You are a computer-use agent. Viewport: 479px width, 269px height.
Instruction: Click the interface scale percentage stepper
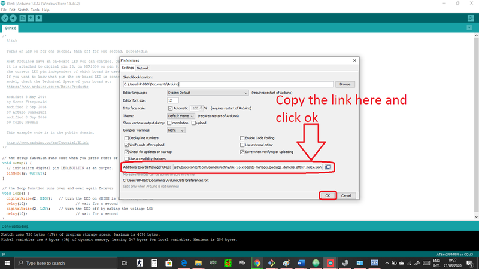[x=201, y=108]
